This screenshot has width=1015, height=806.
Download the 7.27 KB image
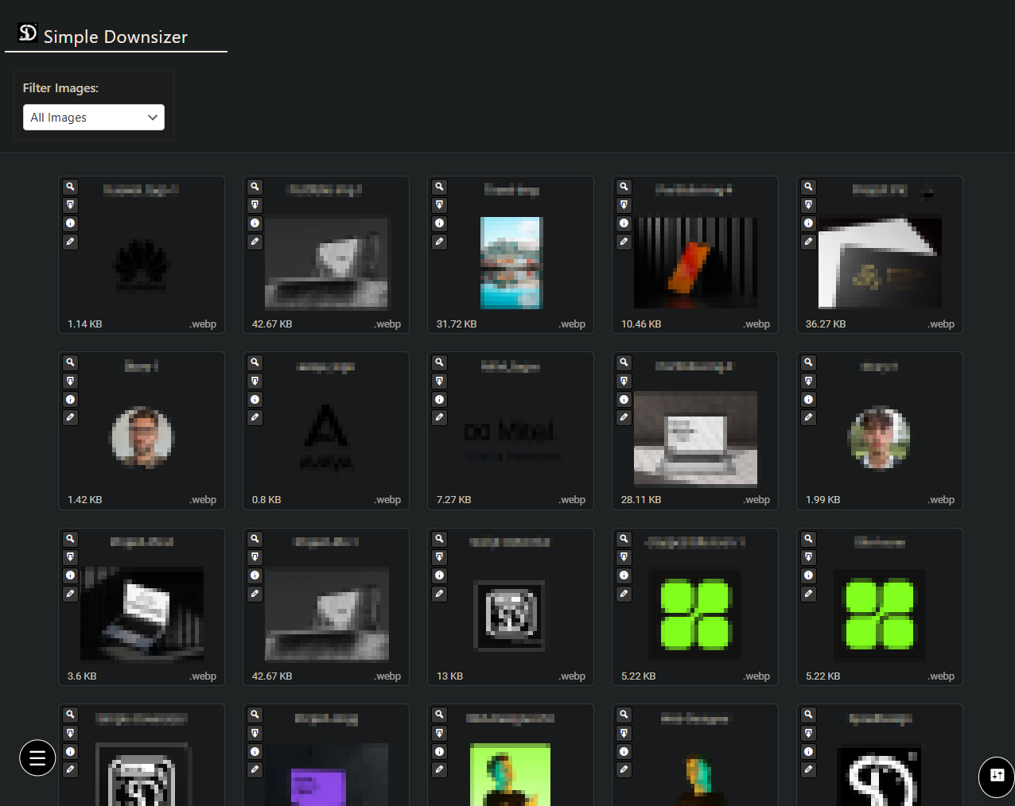440,381
